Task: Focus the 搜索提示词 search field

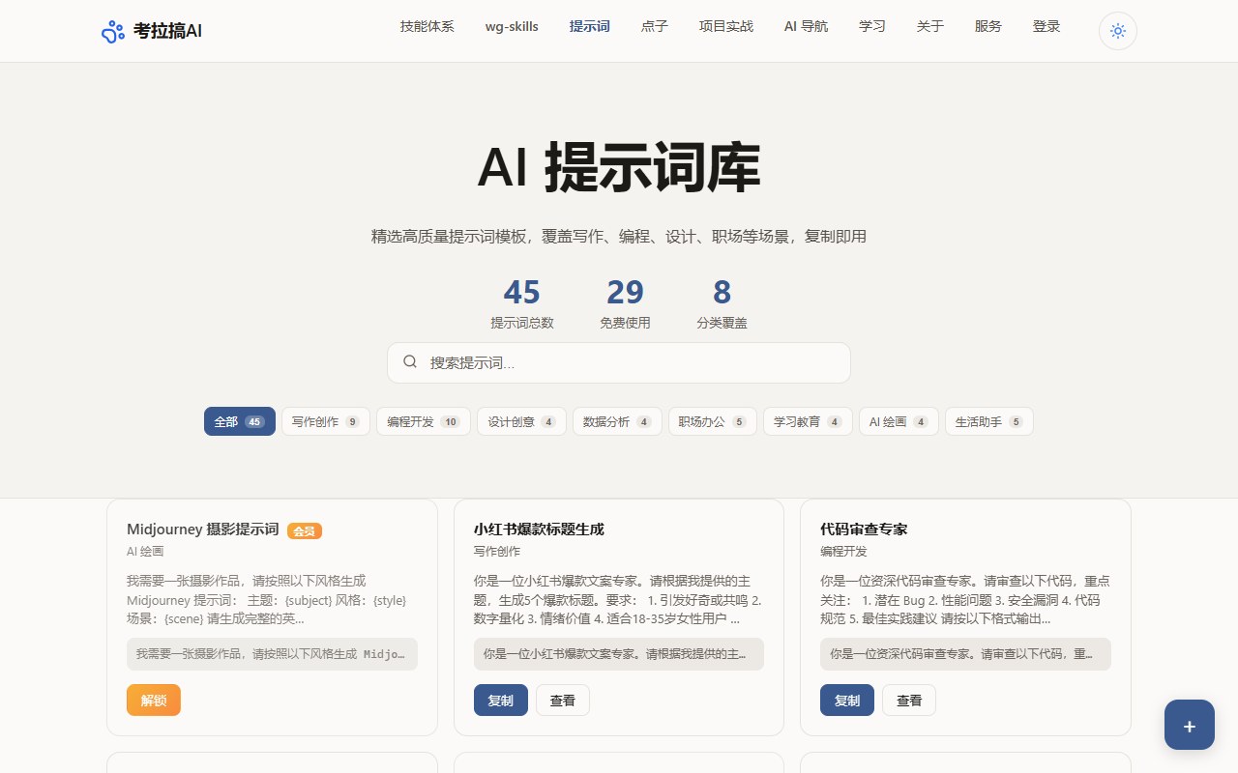Action: click(x=619, y=362)
